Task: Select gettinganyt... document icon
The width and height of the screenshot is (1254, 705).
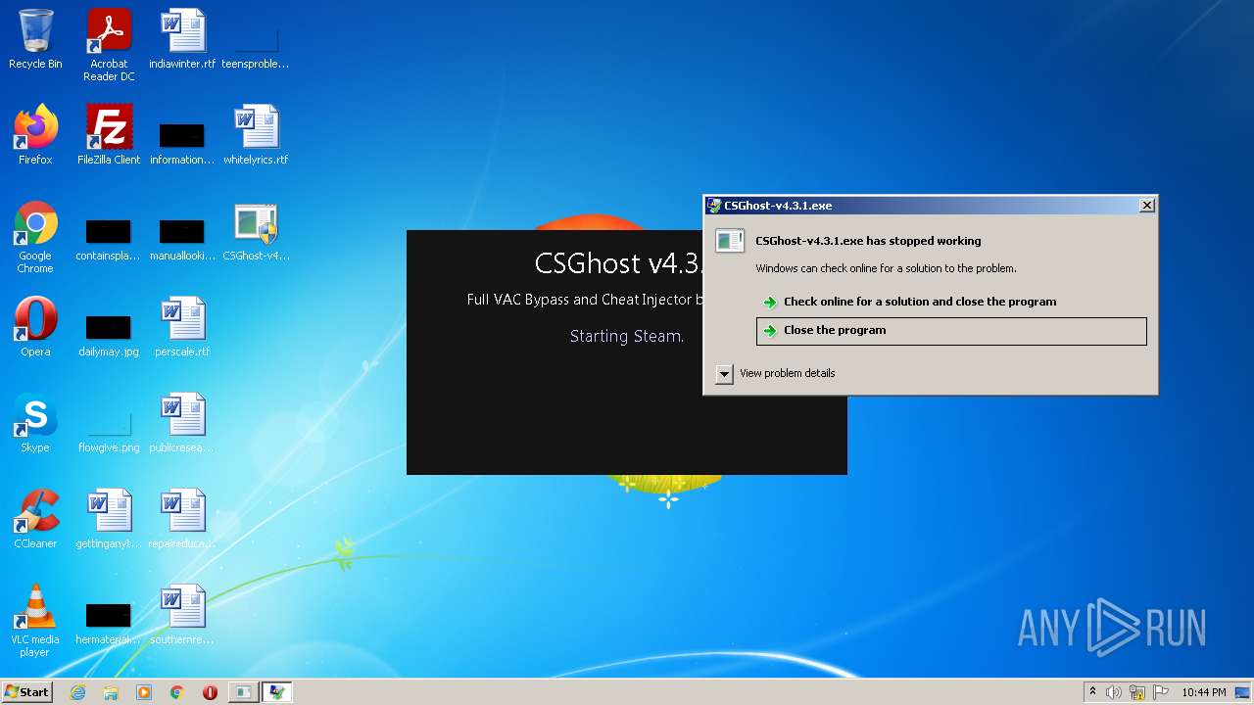Action: point(109,519)
